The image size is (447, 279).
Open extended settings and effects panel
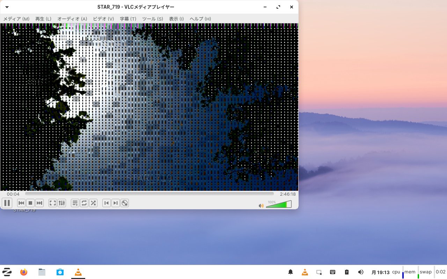click(62, 203)
